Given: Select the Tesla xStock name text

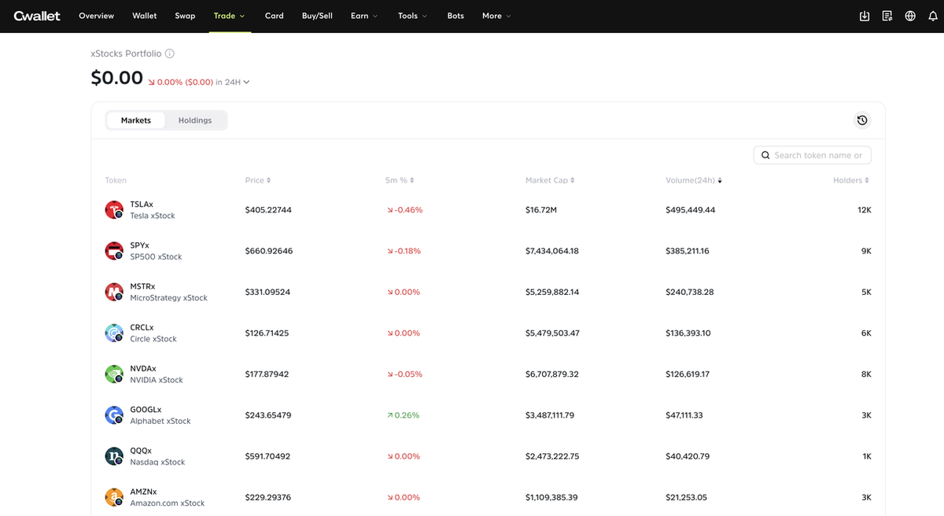Looking at the screenshot, I should point(153,216).
